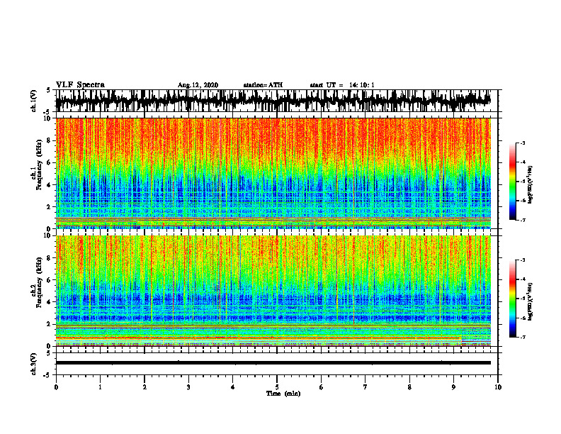The image size is (561, 434).
Task: Click time axis tick label "8"
Action: (x=409, y=387)
